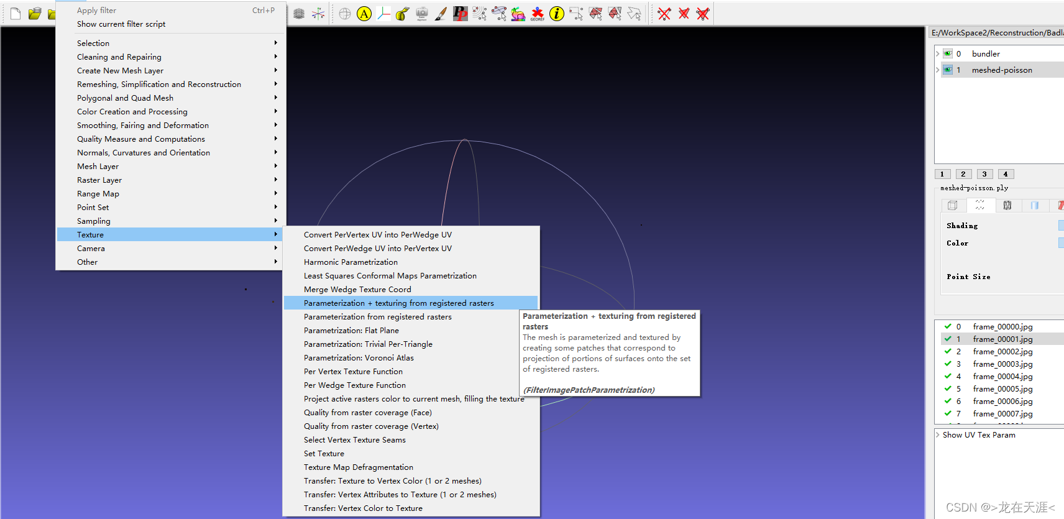Open the Color Creation and Processing submenu
This screenshot has width=1064, height=519.
[171, 111]
